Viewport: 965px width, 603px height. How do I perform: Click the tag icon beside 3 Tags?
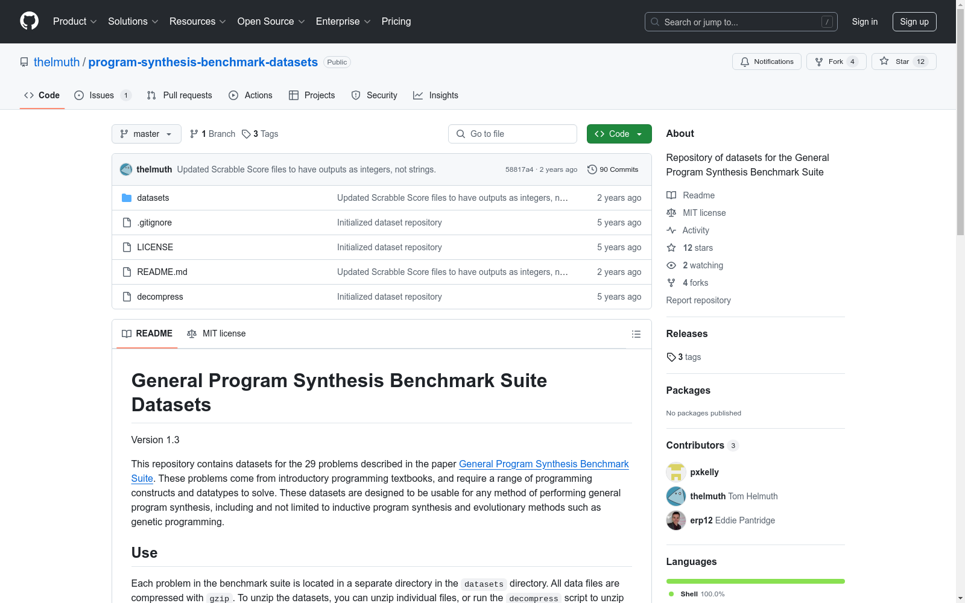click(x=246, y=134)
